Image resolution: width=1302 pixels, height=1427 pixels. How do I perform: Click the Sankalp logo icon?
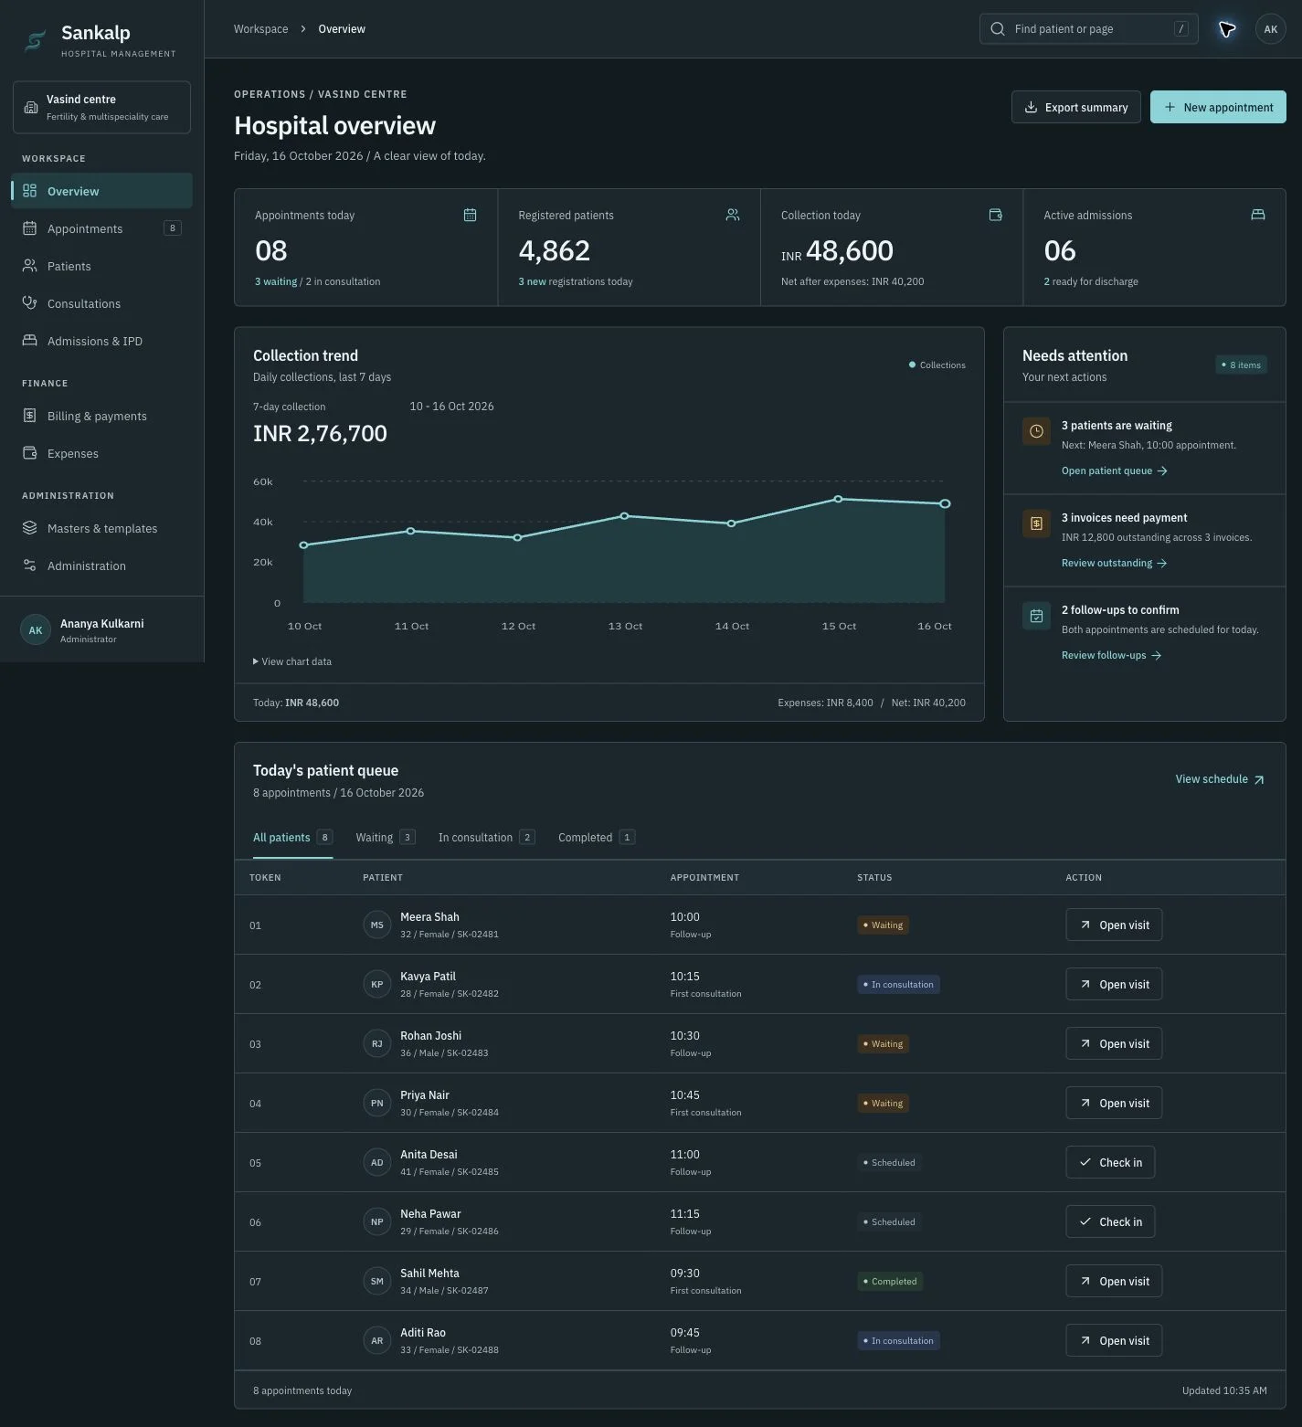pyautogui.click(x=36, y=40)
